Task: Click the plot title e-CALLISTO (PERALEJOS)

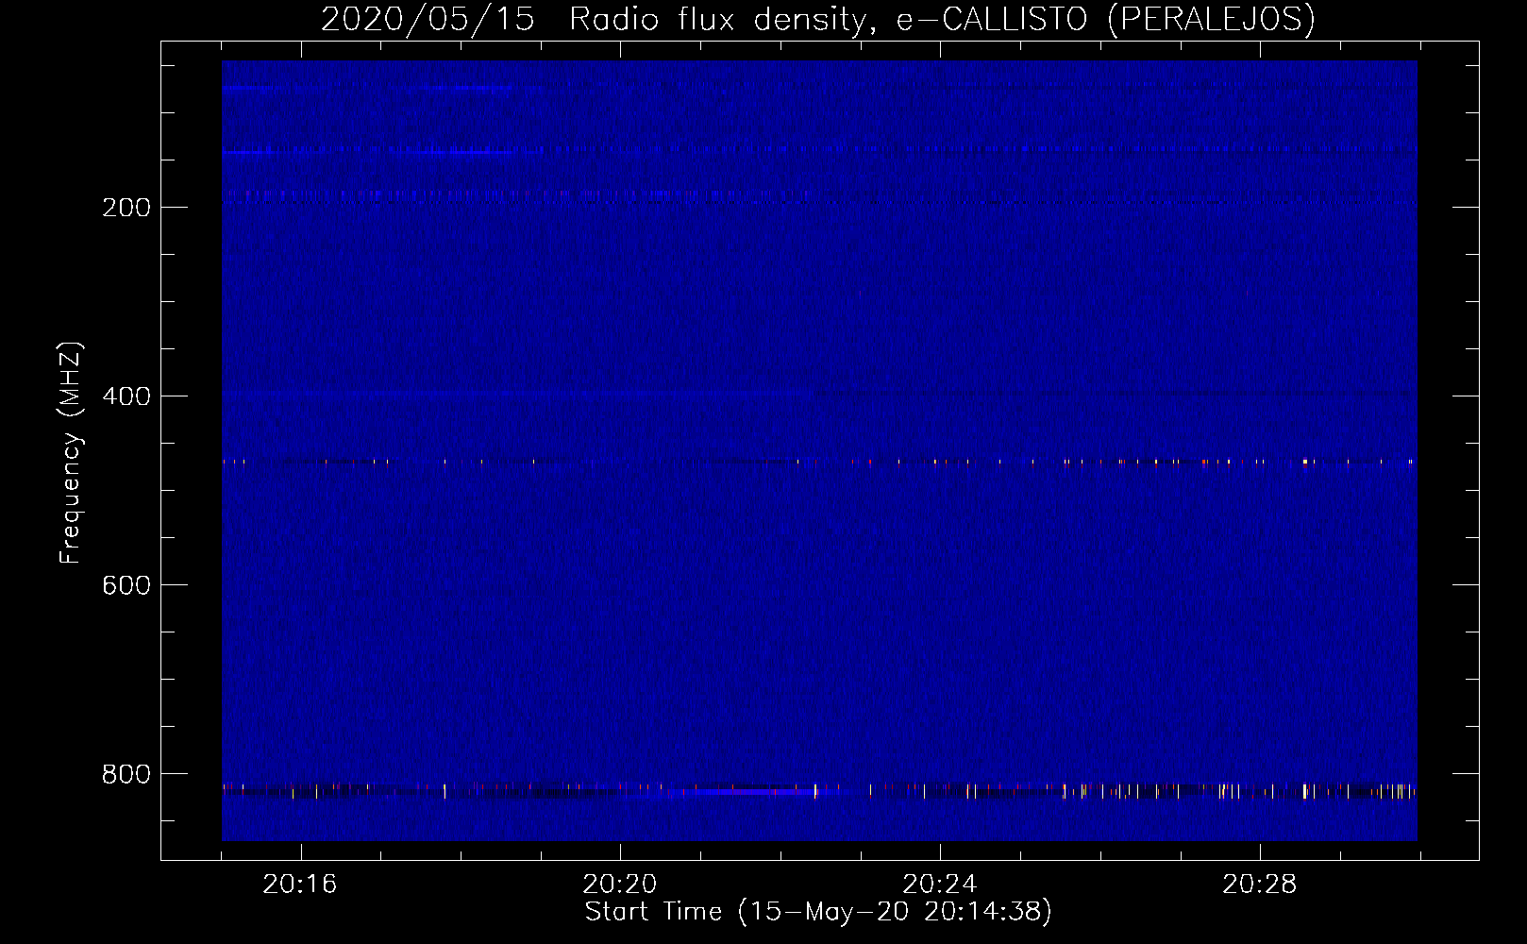Action: (1104, 20)
